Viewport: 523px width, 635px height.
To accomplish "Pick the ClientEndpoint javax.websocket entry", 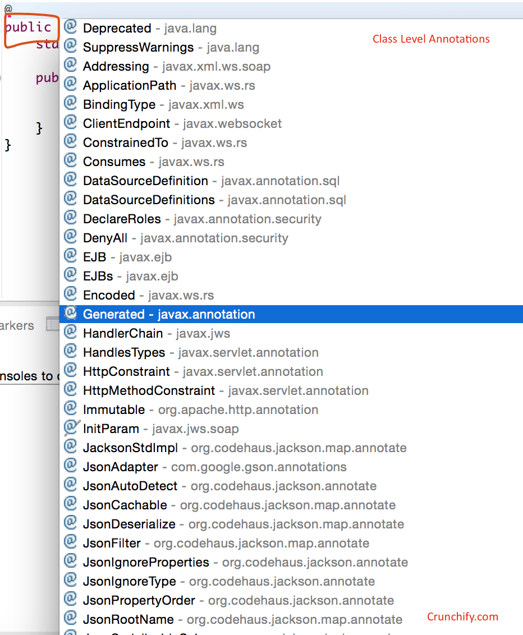I will pyautogui.click(x=182, y=123).
